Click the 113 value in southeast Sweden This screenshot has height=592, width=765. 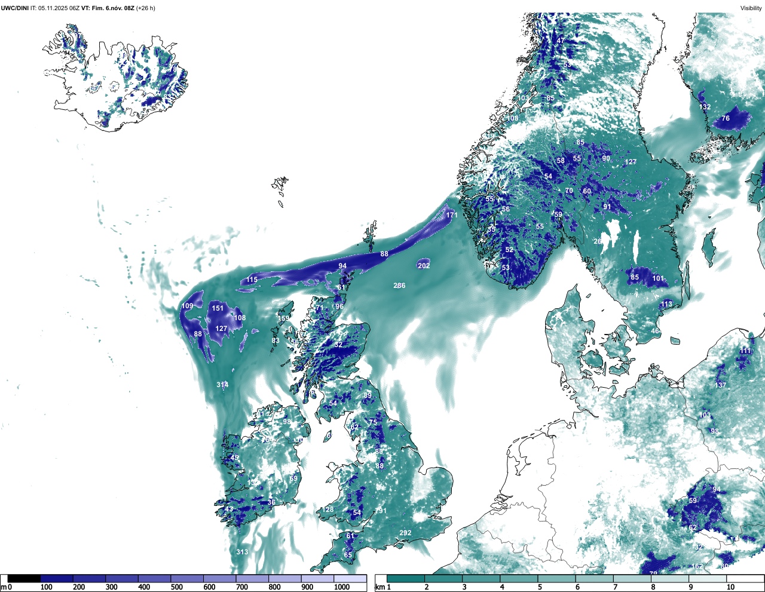tap(666, 304)
